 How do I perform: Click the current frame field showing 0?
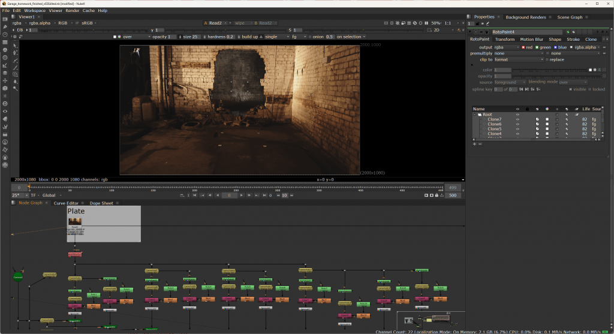229,195
